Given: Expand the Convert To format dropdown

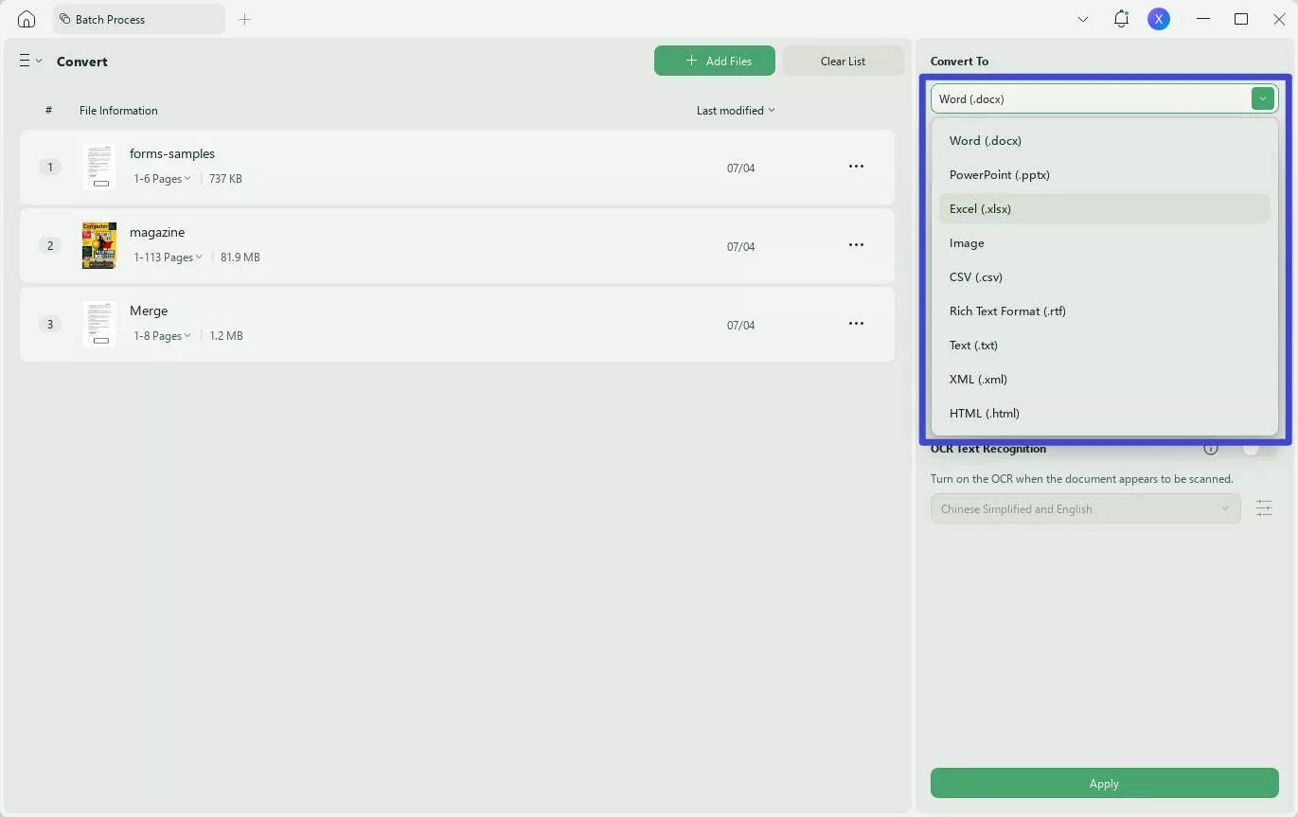Looking at the screenshot, I should (1262, 98).
